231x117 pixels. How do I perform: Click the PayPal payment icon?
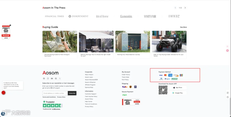pos(167,79)
